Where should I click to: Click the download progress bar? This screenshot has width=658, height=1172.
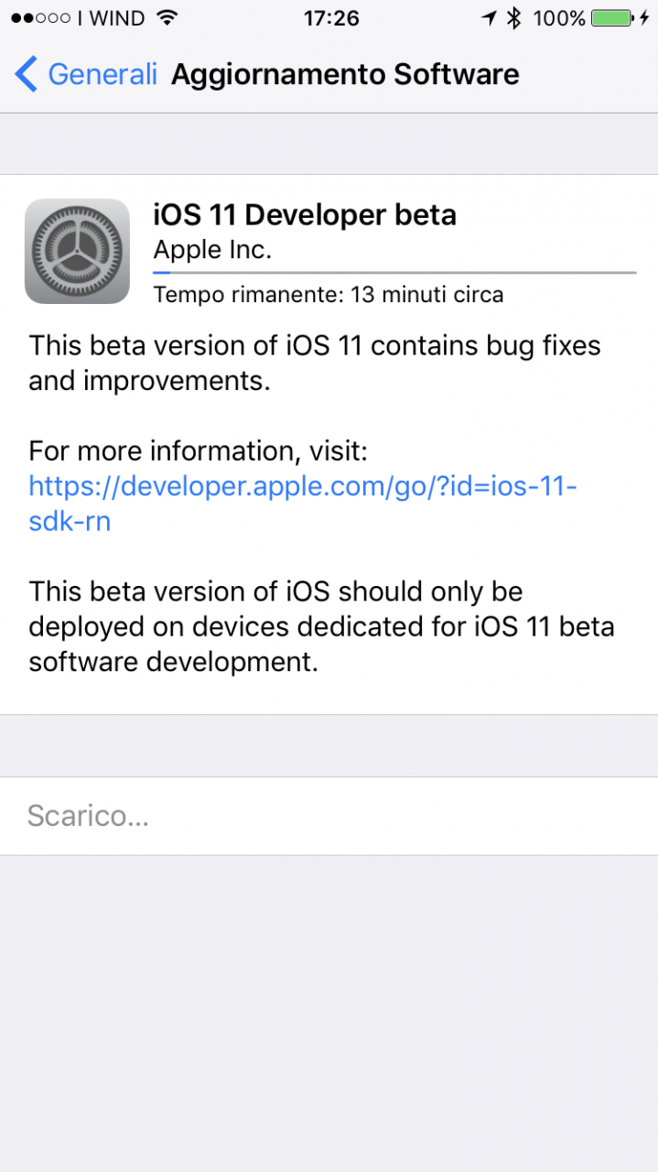click(394, 272)
